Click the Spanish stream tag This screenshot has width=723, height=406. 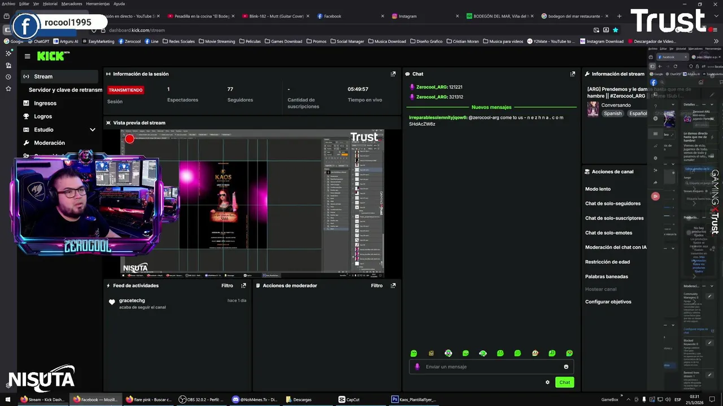(x=613, y=113)
